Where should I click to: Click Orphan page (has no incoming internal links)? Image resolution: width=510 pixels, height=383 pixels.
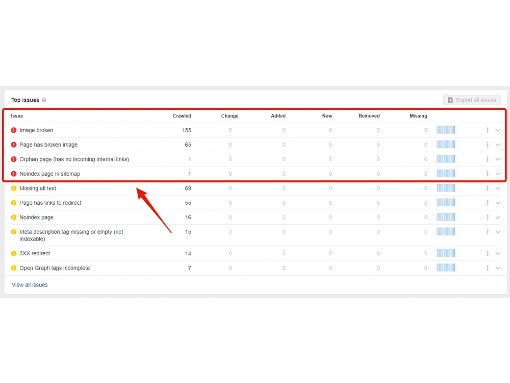coord(74,159)
